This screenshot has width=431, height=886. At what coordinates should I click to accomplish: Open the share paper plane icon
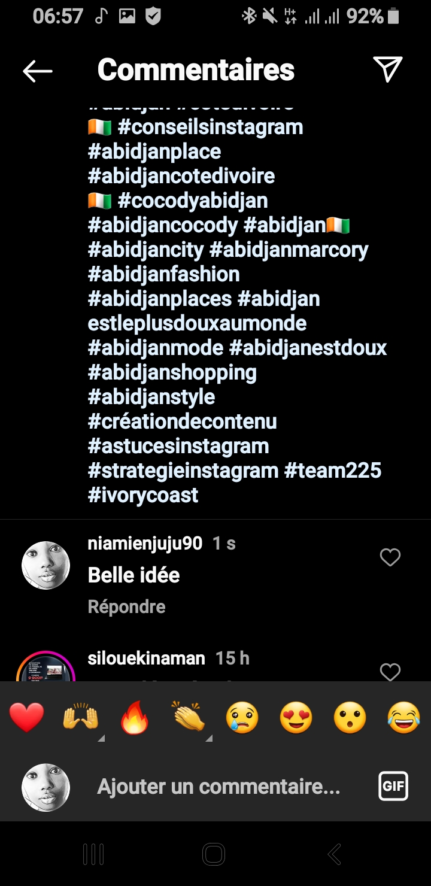click(x=387, y=69)
